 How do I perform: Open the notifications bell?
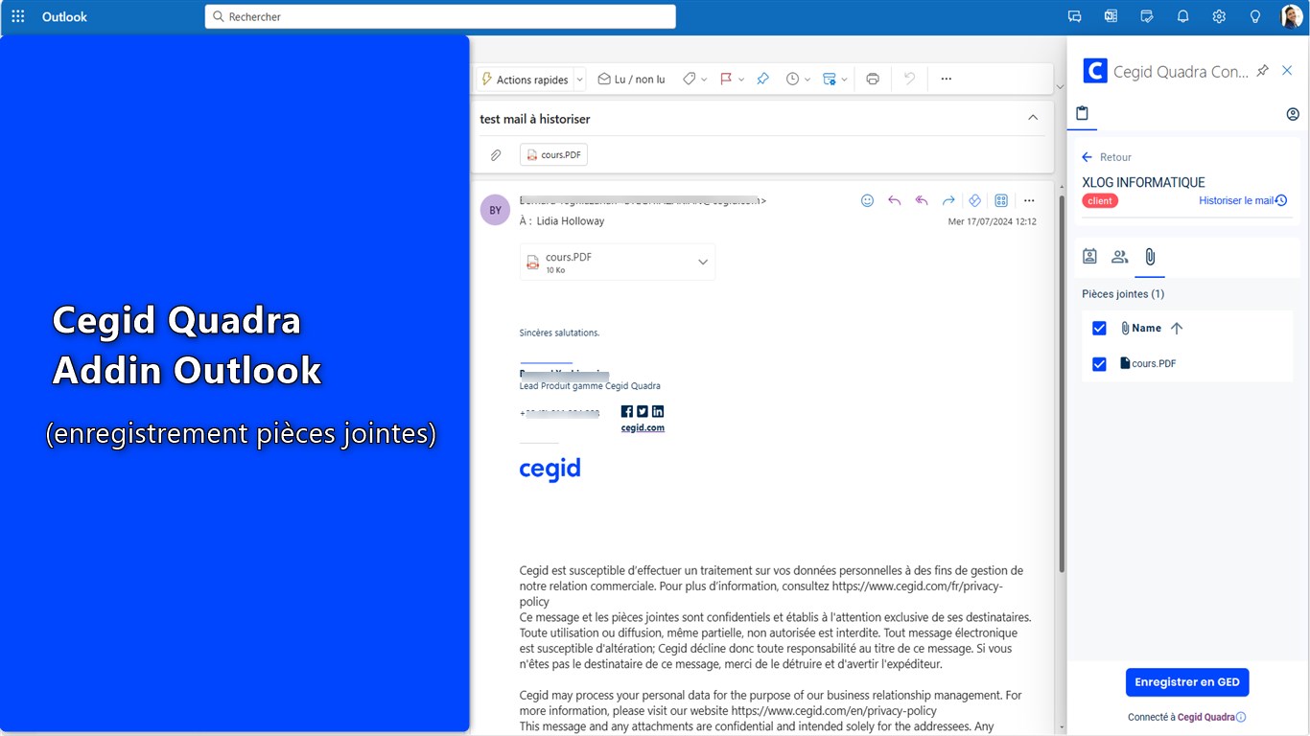[x=1182, y=16]
